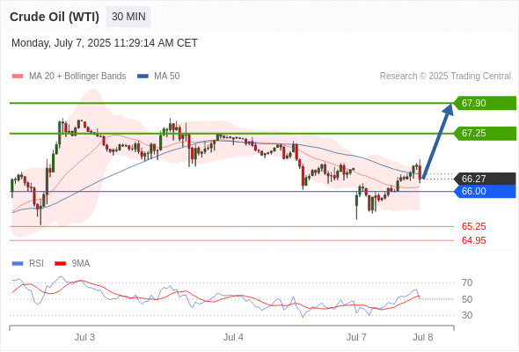Click the pink MA 20 Bollinger swatch
The width and height of the screenshot is (519, 352).
pos(18,77)
